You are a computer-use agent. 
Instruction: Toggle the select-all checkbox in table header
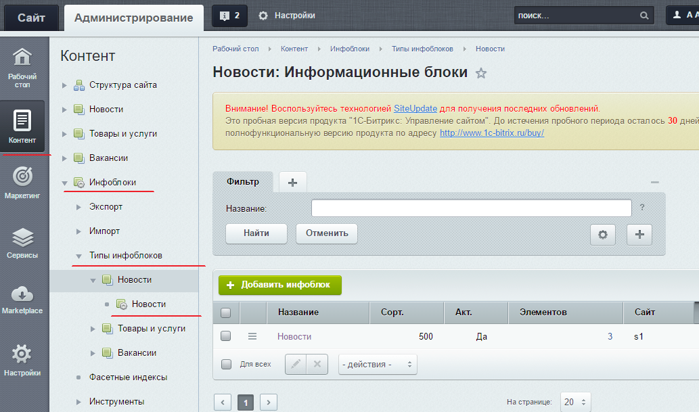(226, 313)
